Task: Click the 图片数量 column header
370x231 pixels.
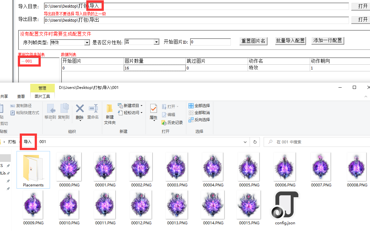Action: pyautogui.click(x=155, y=61)
